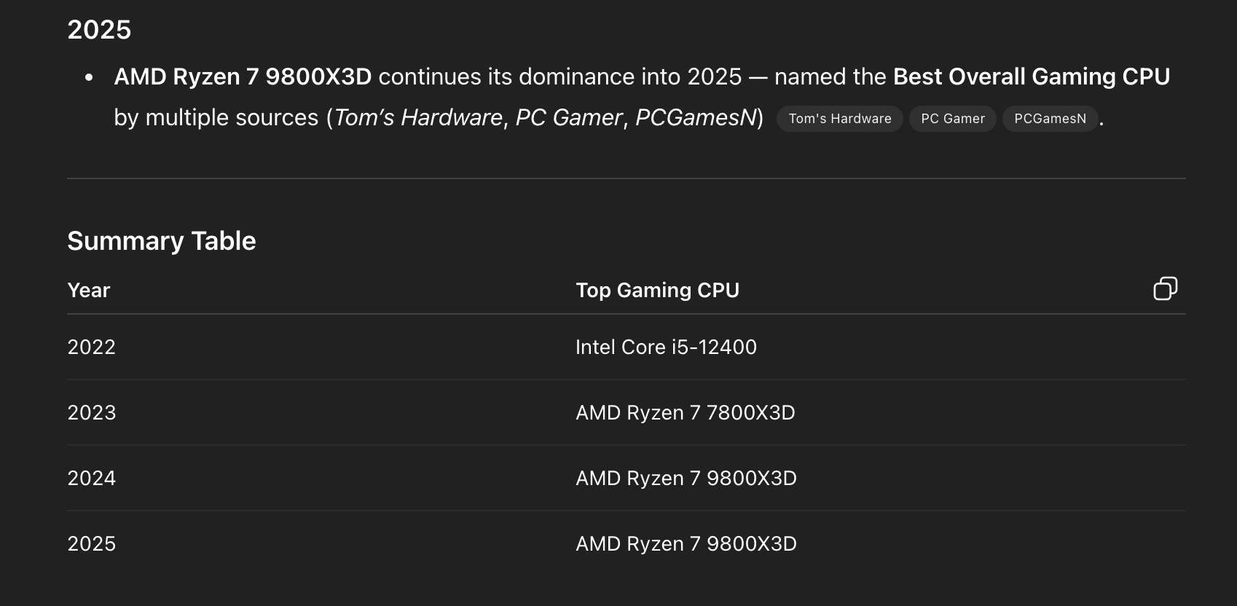Click the Intel Core i5-12400 cell
Image resolution: width=1237 pixels, height=606 pixels.
[666, 347]
